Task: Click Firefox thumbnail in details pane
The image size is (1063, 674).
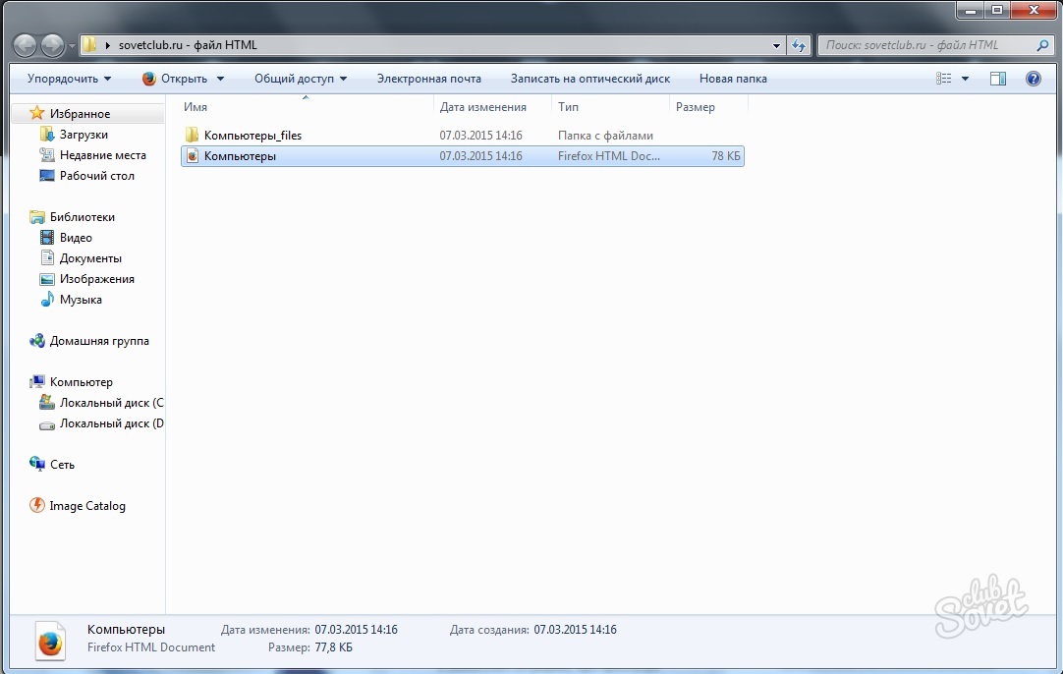Action: tap(50, 641)
